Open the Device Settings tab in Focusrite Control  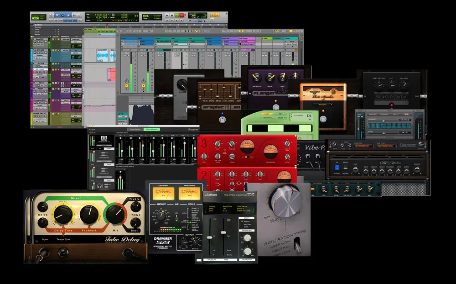[135, 129]
